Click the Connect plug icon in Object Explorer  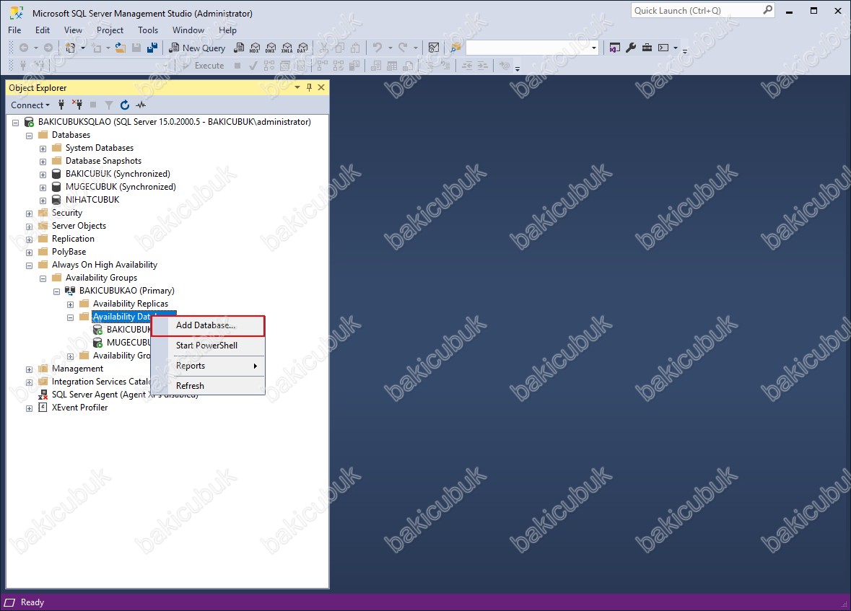coord(61,105)
